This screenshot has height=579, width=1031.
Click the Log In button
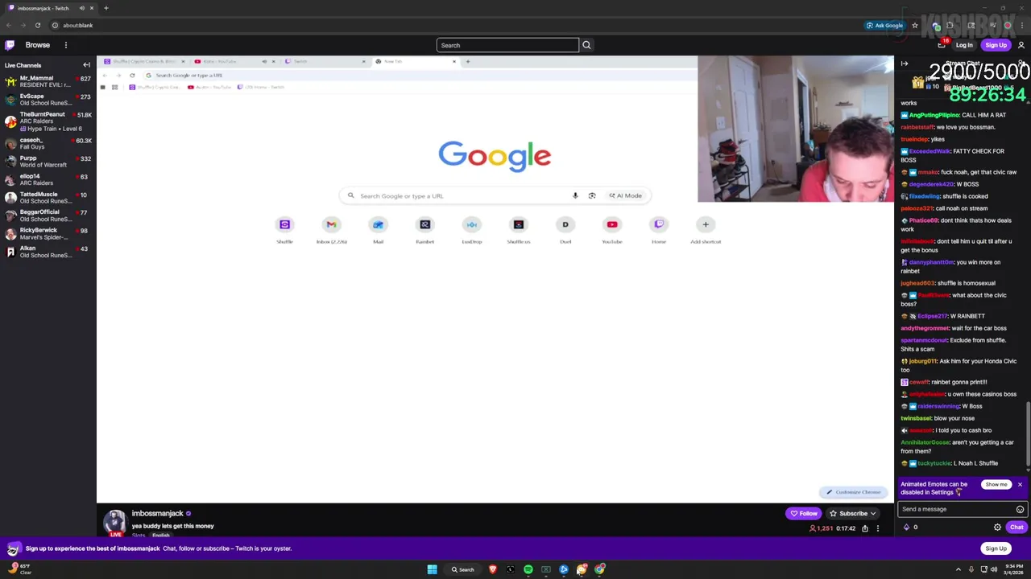pos(964,45)
